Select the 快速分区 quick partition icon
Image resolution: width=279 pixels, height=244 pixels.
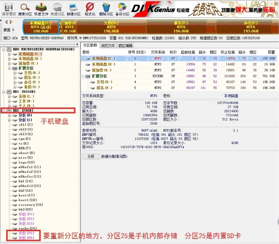click(57, 9)
